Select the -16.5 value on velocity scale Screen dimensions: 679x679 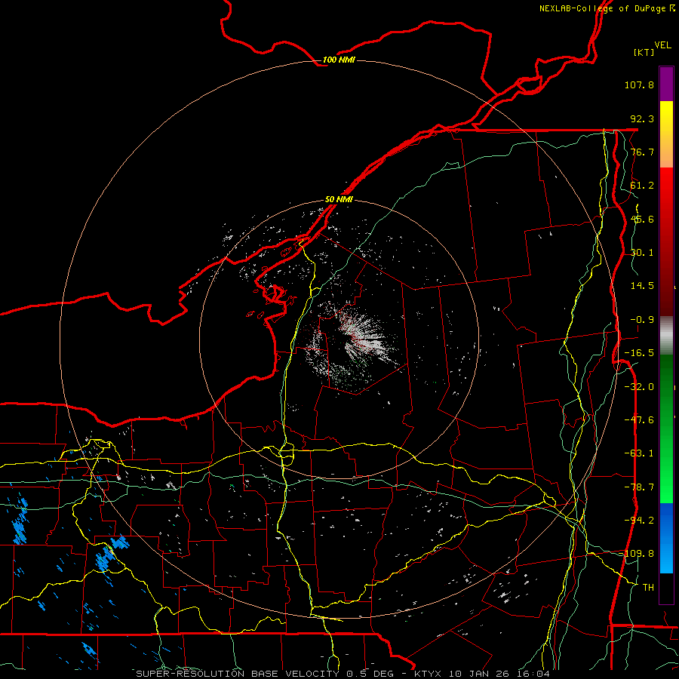(639, 353)
